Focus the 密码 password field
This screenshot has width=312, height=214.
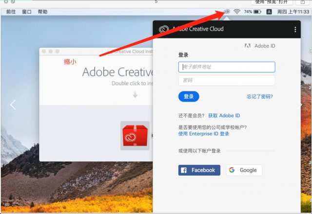(x=227, y=80)
